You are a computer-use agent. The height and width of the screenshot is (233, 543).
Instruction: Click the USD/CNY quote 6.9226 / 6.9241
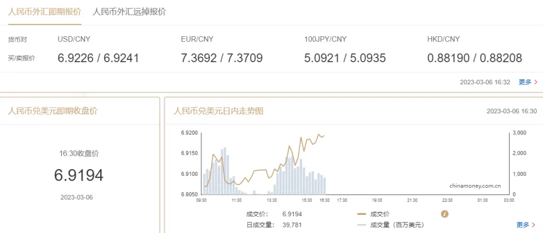coord(98,58)
